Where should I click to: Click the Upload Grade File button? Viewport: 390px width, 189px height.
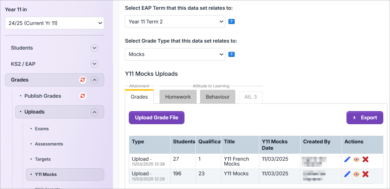(156, 117)
